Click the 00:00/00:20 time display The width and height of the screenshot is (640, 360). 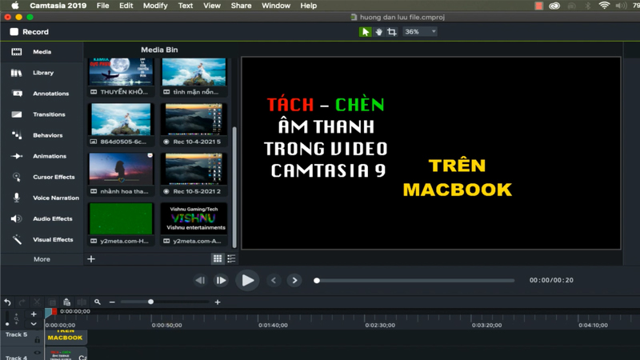551,281
